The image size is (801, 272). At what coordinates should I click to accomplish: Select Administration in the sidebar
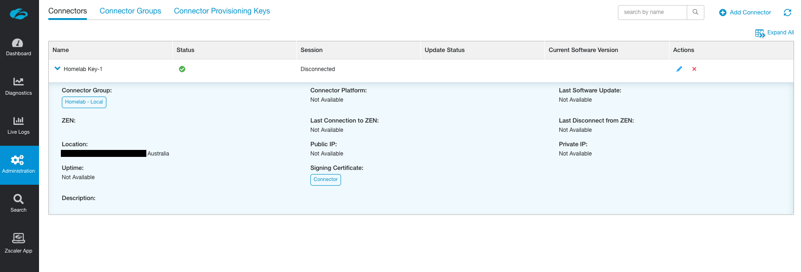pyautogui.click(x=19, y=165)
